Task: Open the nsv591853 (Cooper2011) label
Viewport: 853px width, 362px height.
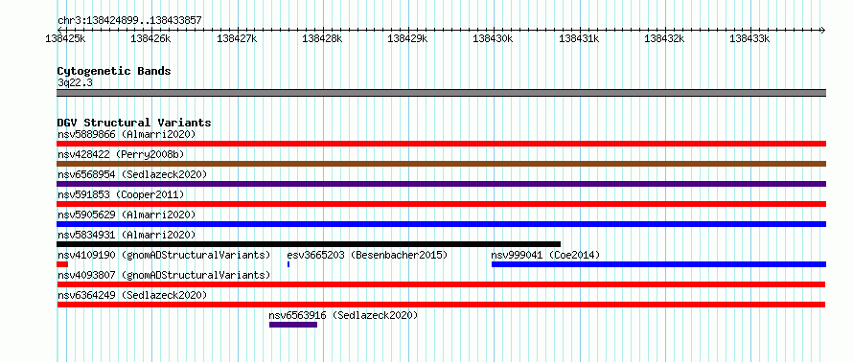Action: click(x=121, y=194)
